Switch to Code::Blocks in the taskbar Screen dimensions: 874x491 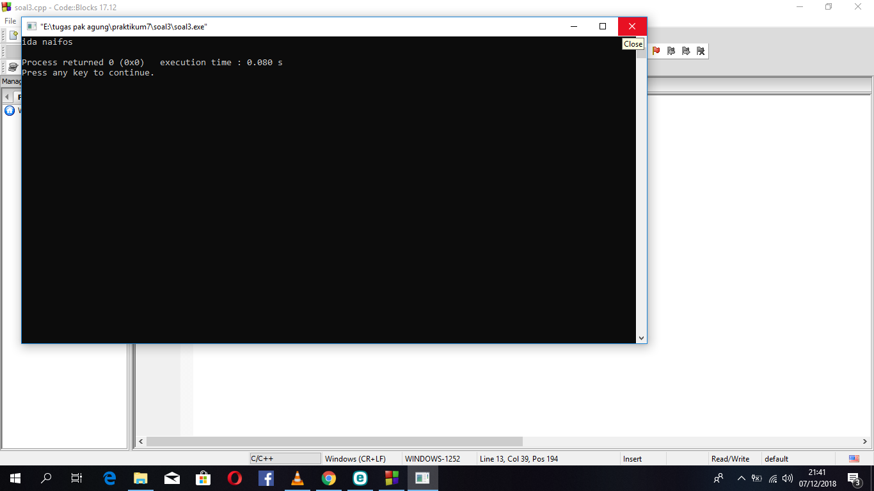click(392, 478)
